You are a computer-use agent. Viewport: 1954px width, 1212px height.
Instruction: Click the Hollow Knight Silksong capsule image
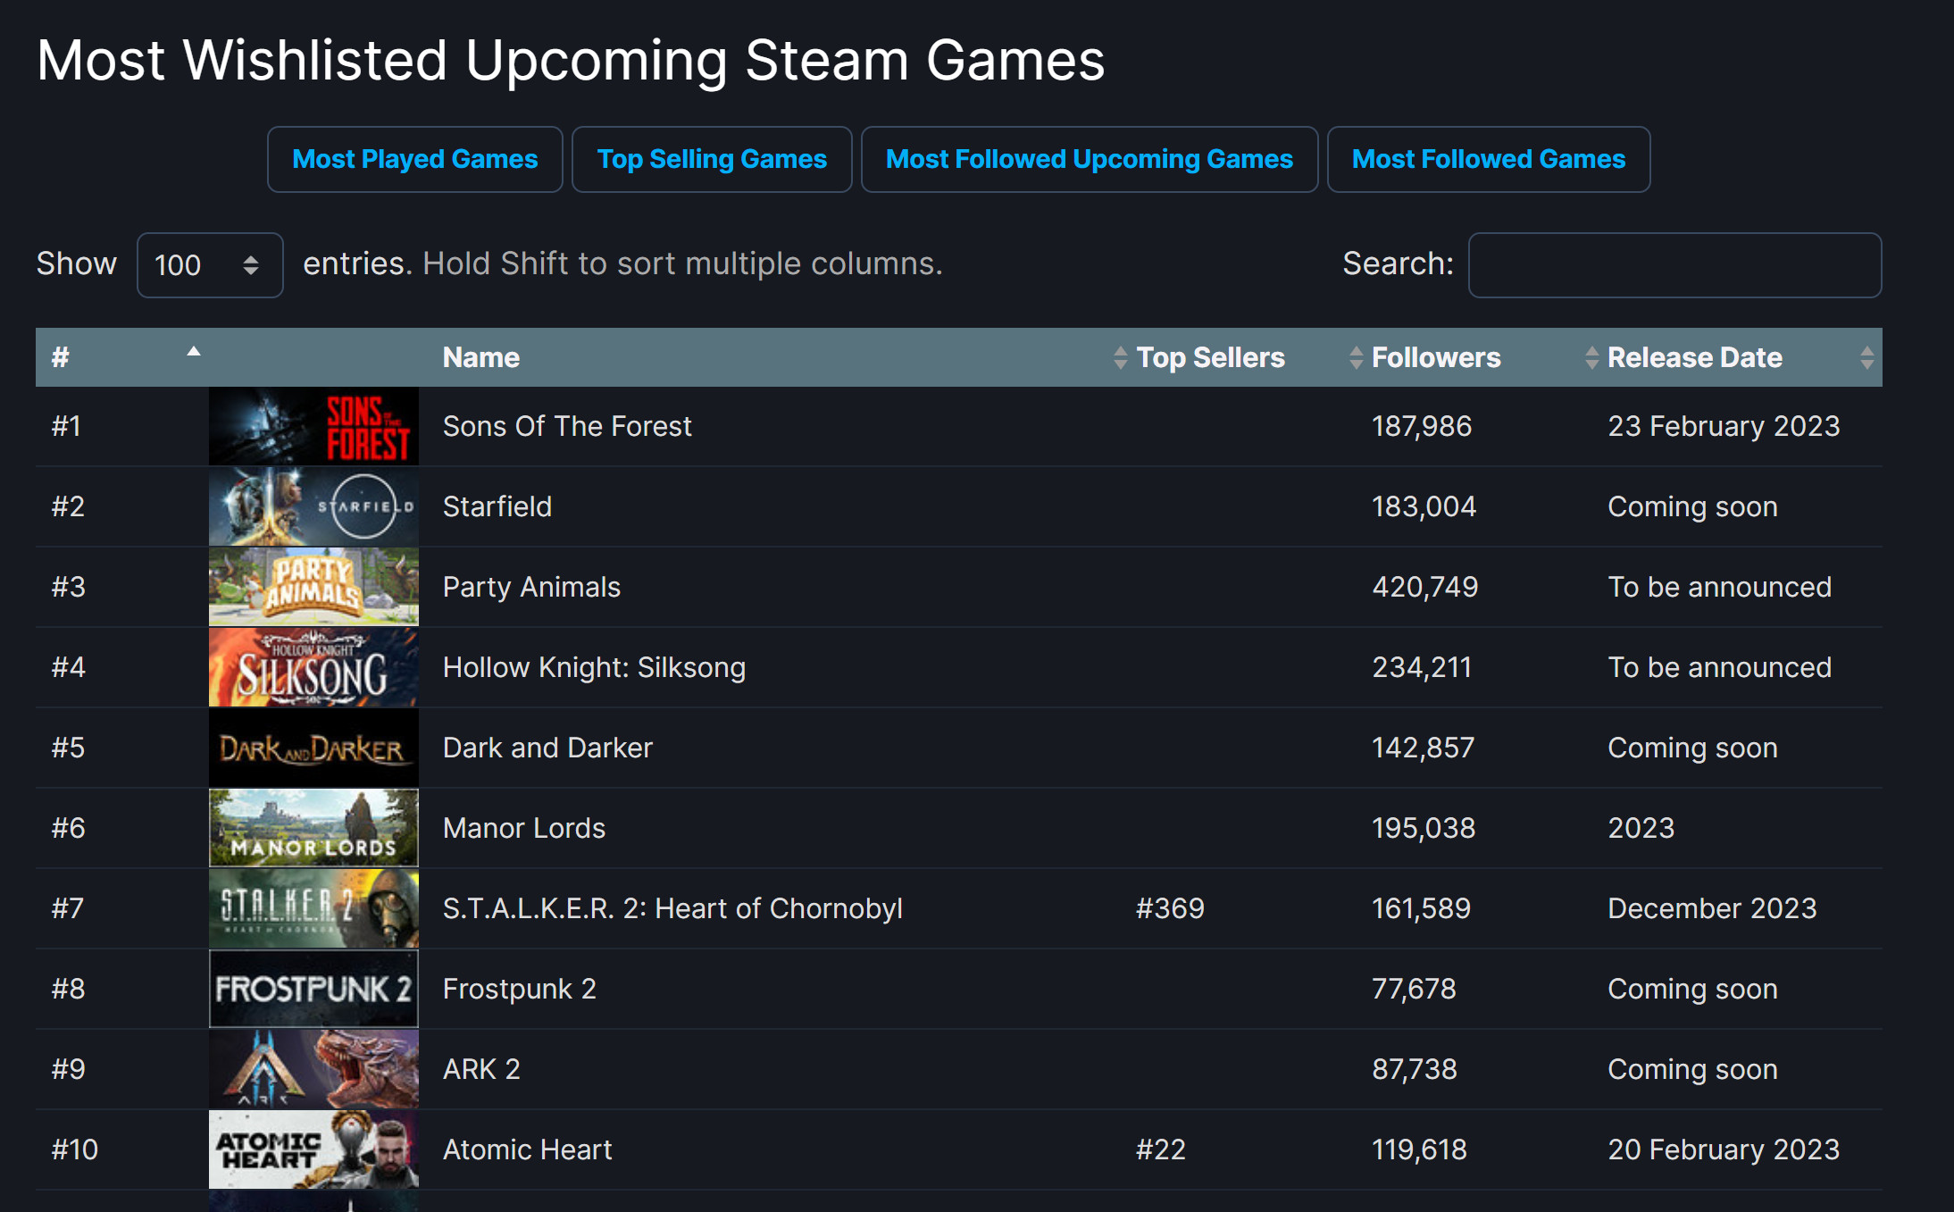[313, 667]
